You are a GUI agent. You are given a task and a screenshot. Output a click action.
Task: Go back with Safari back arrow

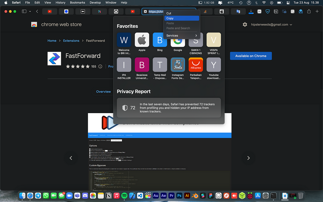click(37, 11)
